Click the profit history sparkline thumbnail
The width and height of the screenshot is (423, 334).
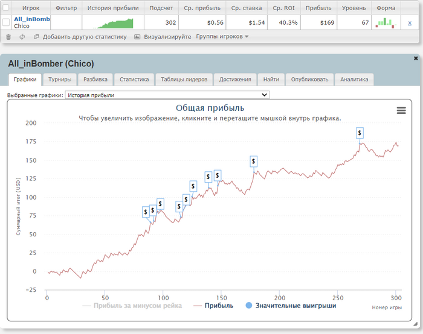[113, 23]
